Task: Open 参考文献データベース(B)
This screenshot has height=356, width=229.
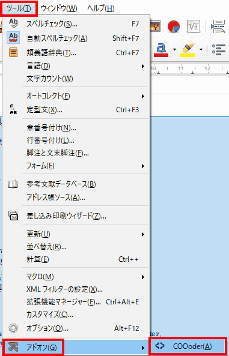Action: point(76,184)
